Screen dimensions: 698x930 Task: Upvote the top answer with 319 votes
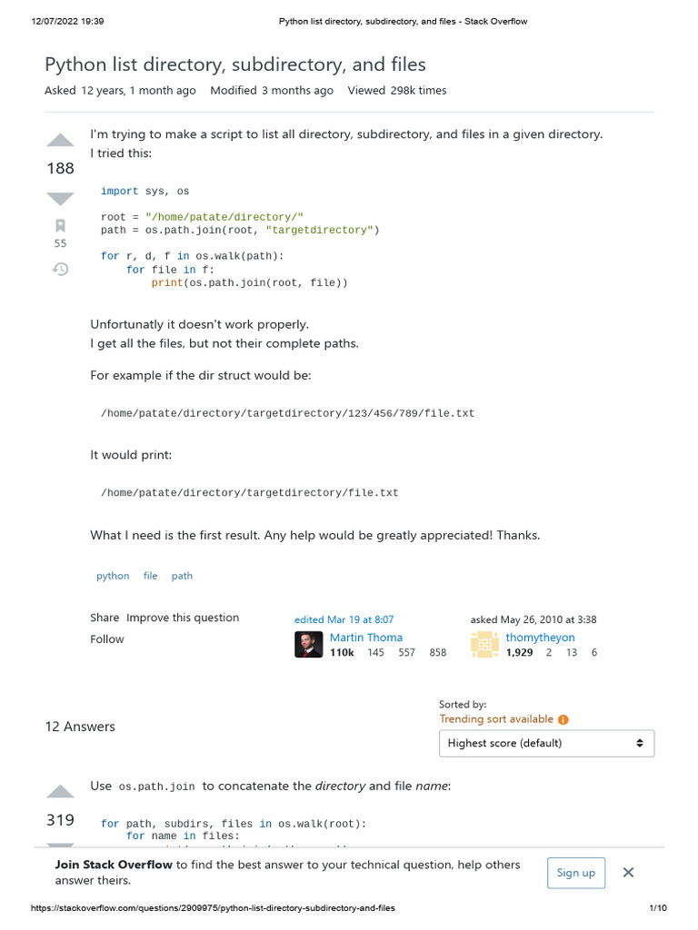pyautogui.click(x=60, y=791)
